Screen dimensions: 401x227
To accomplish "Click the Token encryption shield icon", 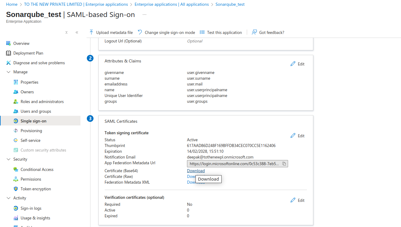I will [x=16, y=189].
